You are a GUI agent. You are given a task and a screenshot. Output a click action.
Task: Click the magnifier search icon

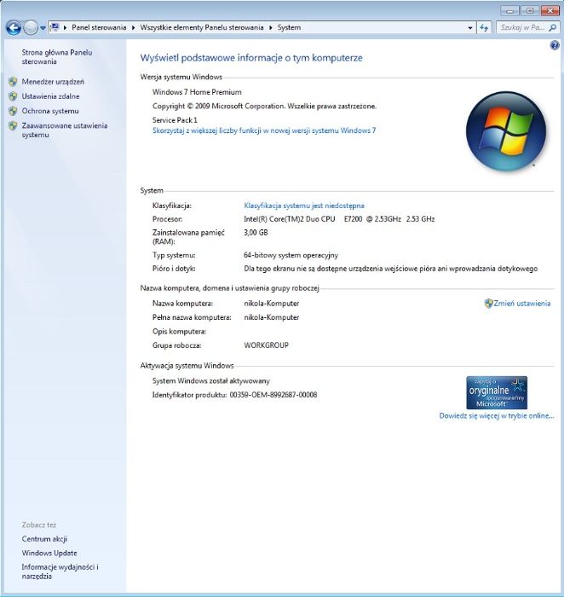pos(553,27)
